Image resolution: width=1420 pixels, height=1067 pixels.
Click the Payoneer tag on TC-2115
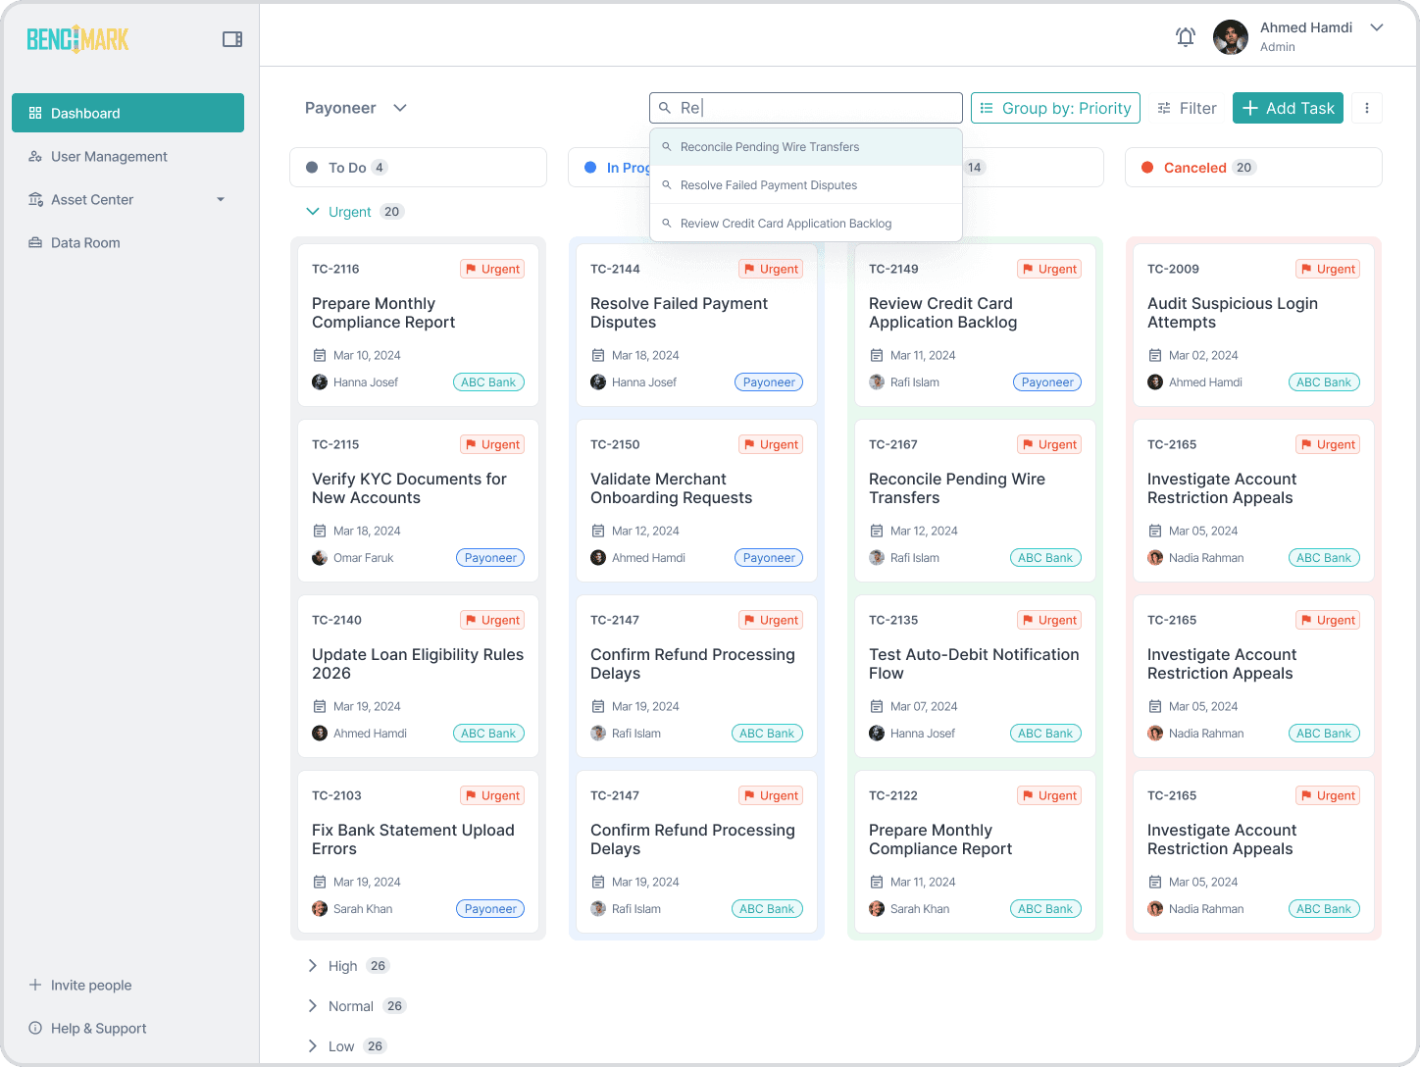(x=490, y=558)
